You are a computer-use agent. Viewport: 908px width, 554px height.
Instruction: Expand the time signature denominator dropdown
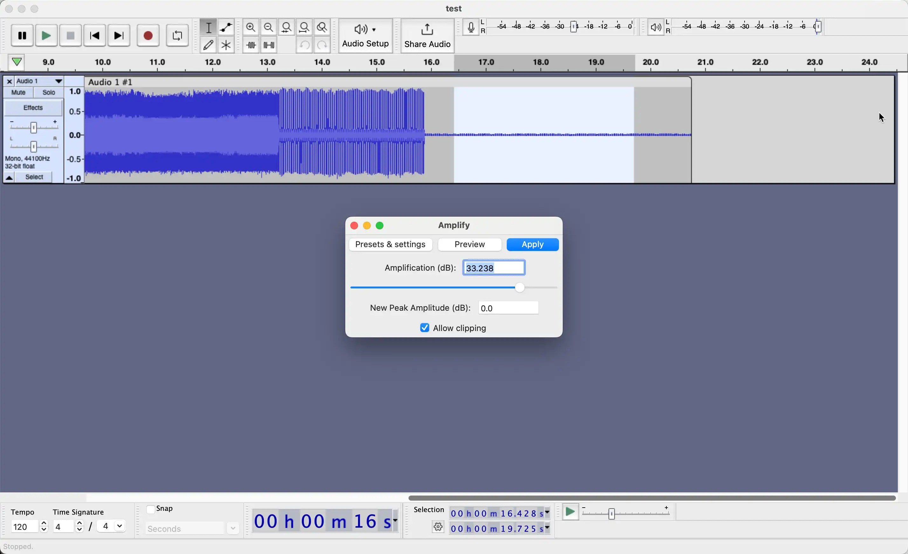tap(120, 527)
